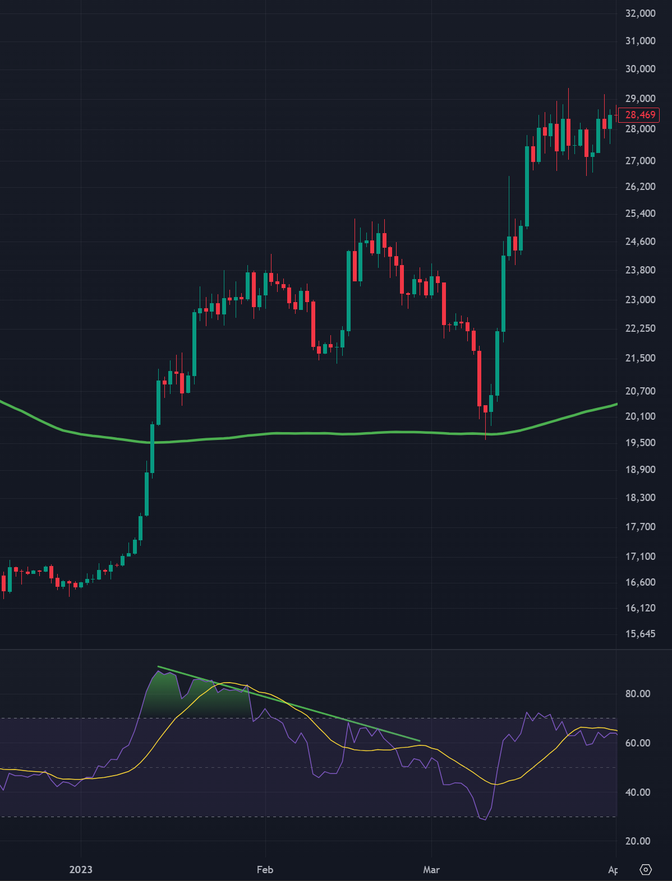Click the RSI 20.00 scale label
The image size is (672, 881).
638,841
